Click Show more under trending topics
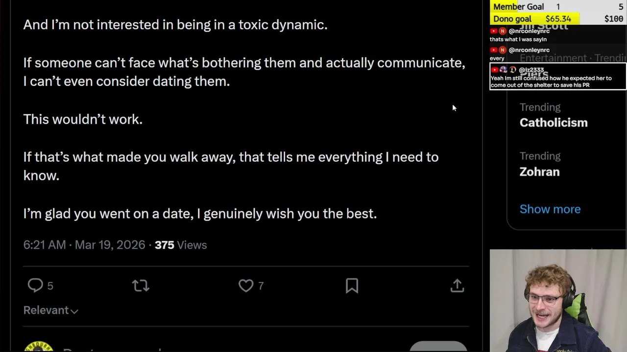 pyautogui.click(x=550, y=209)
